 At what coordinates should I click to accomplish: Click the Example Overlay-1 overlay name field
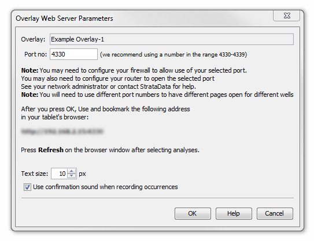pos(172,39)
